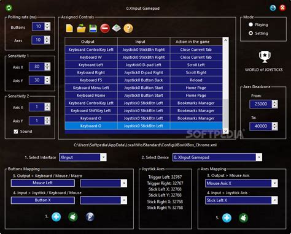Click the green refresh icon in top-left corner

(9, 8)
